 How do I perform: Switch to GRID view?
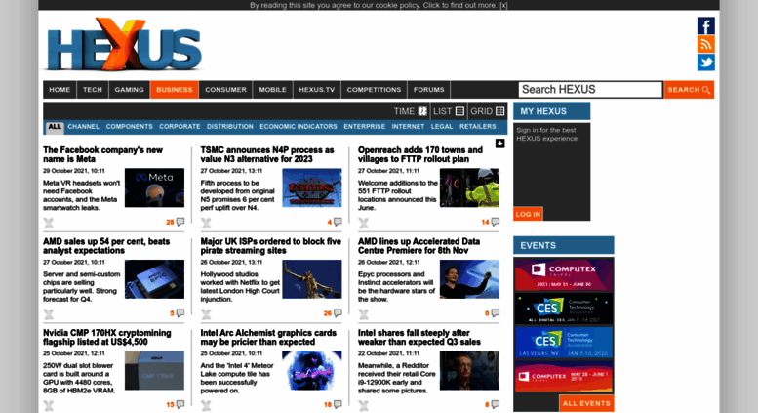point(488,111)
